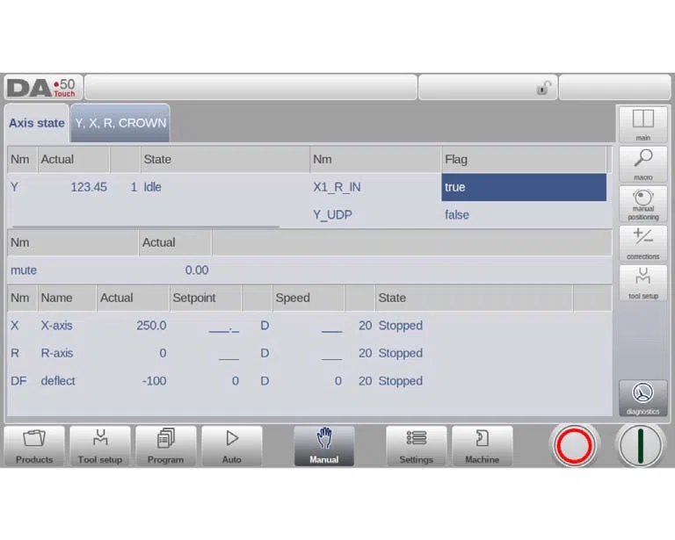
Task: Open Tool setup in bottom navigation
Action: (x=100, y=446)
